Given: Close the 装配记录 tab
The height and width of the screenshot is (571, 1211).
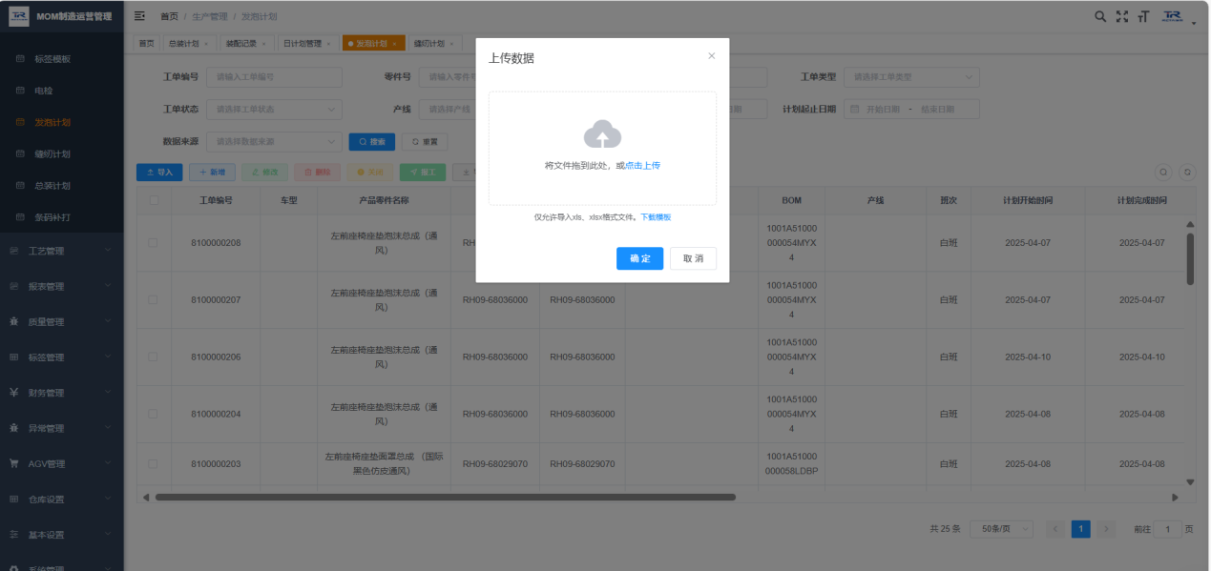Looking at the screenshot, I should [263, 44].
